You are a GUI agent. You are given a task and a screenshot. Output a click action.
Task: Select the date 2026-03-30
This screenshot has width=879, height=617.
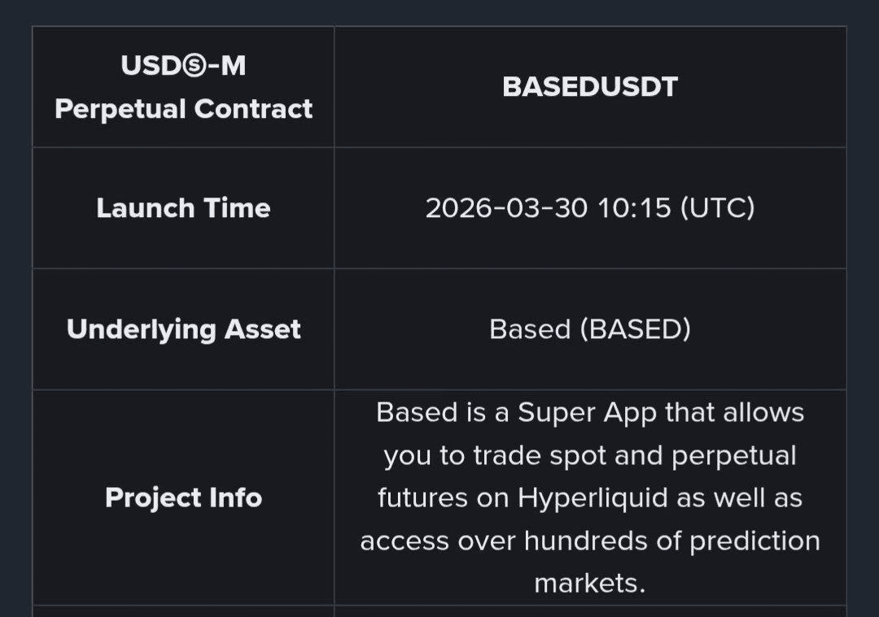507,208
